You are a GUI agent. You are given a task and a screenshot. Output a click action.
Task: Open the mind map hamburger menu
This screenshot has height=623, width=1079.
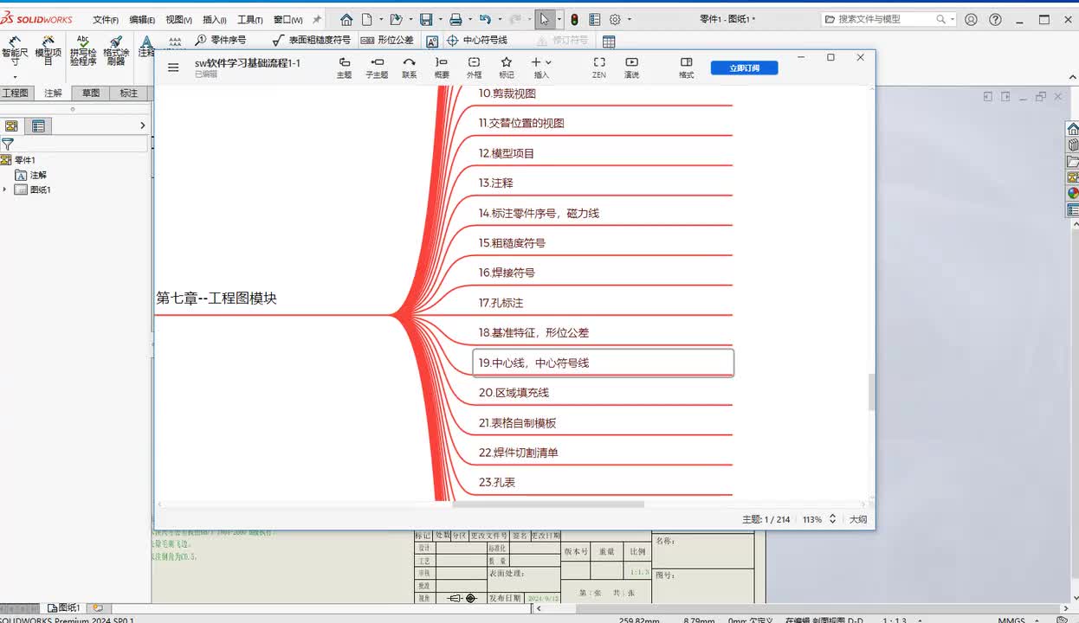pyautogui.click(x=173, y=67)
